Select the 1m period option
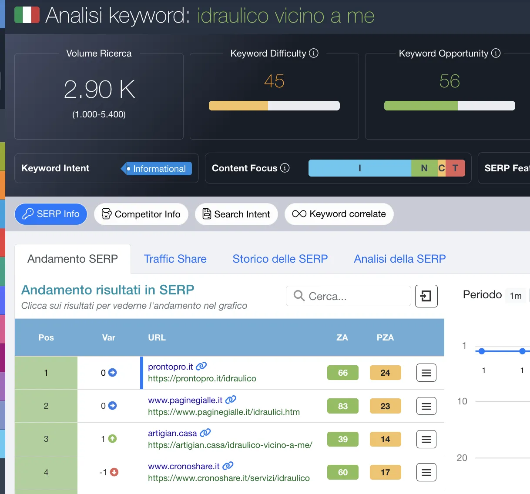The image size is (530, 494). coord(516,296)
